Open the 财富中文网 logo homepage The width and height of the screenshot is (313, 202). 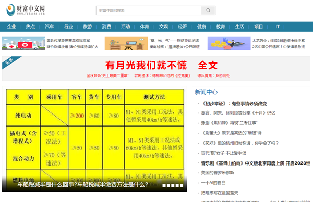tap(26, 9)
